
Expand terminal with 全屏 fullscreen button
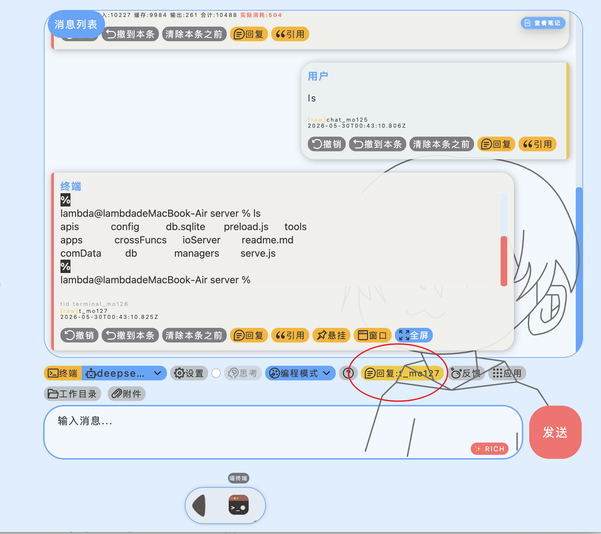point(414,335)
